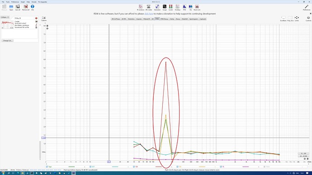Toggle the EDT trace checkbox

tap(90, 167)
